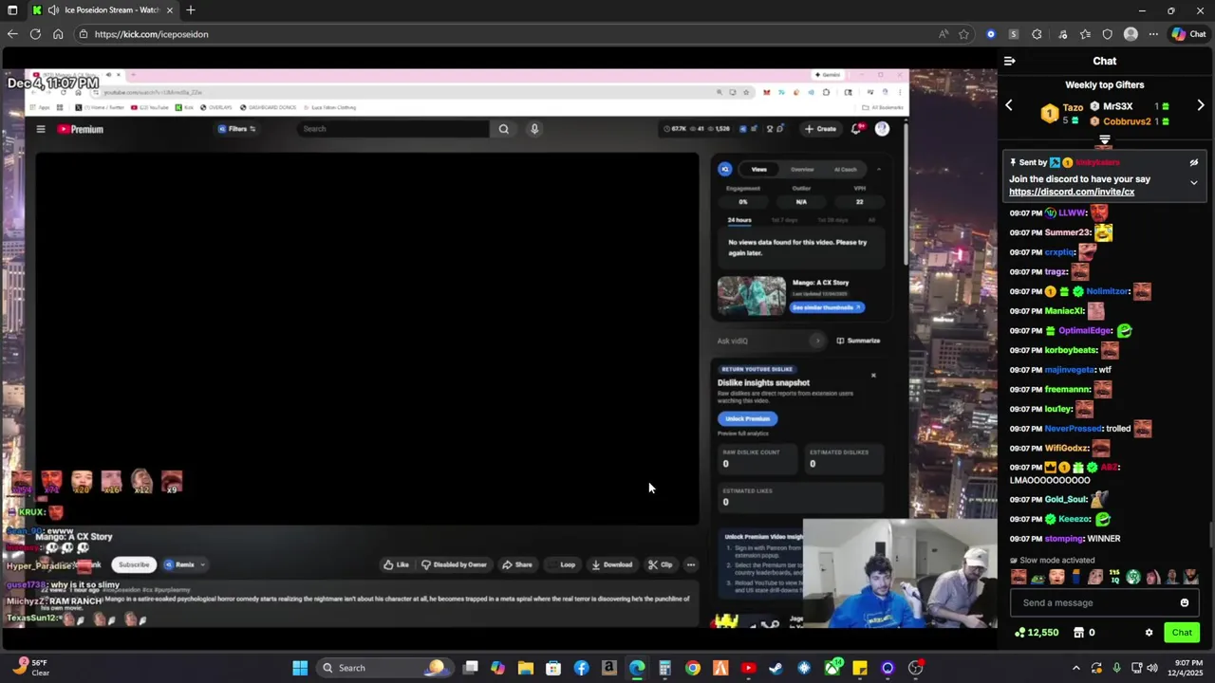Open emote picker in chat input

click(x=1185, y=602)
